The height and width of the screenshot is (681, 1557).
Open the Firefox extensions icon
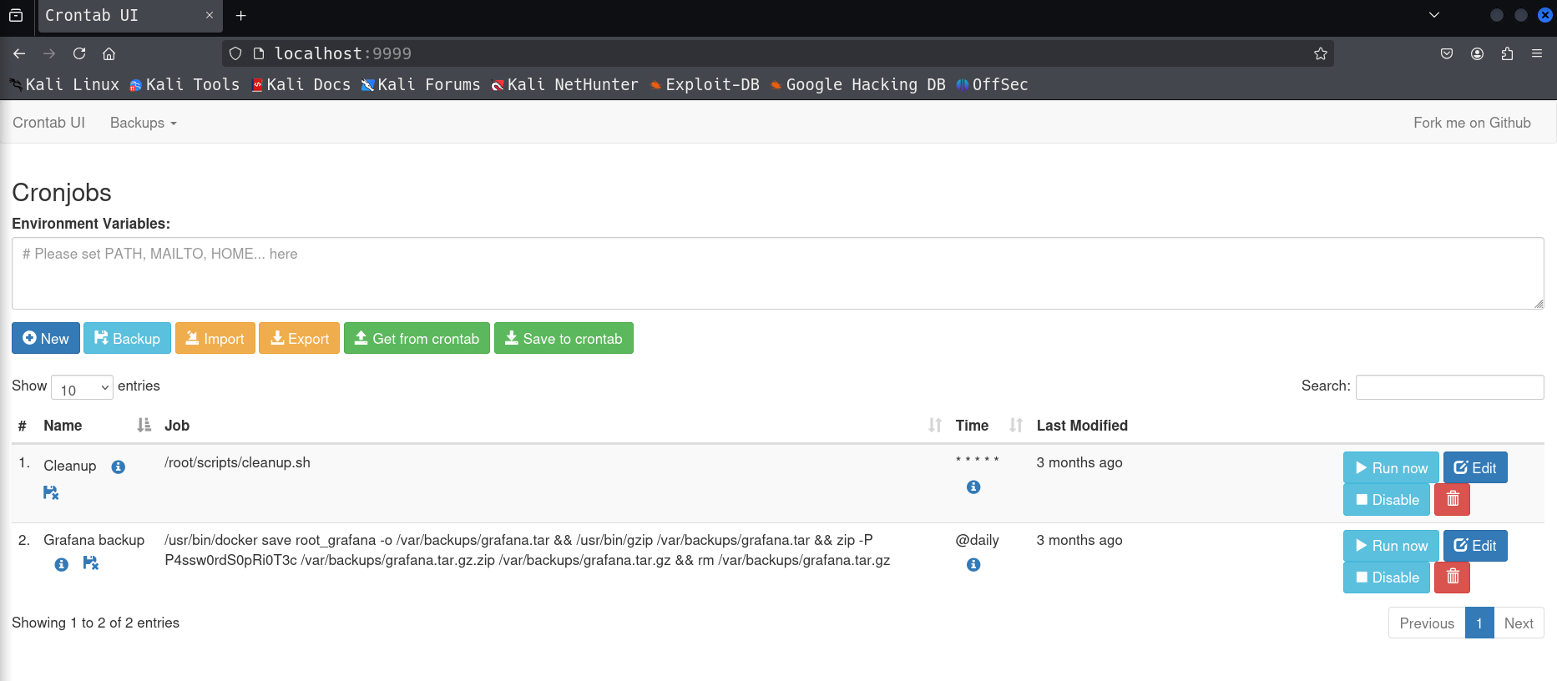click(x=1507, y=53)
